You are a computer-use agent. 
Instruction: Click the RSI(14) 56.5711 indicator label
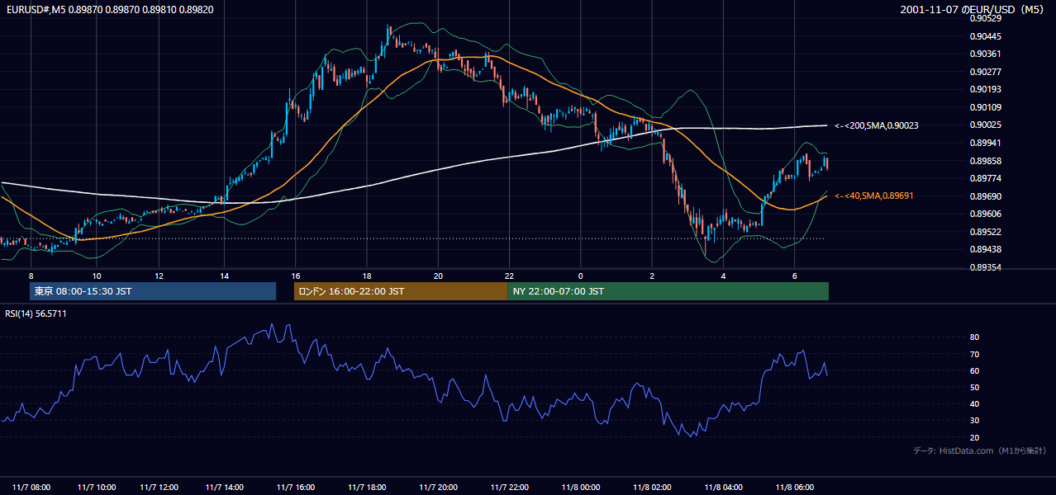36,313
